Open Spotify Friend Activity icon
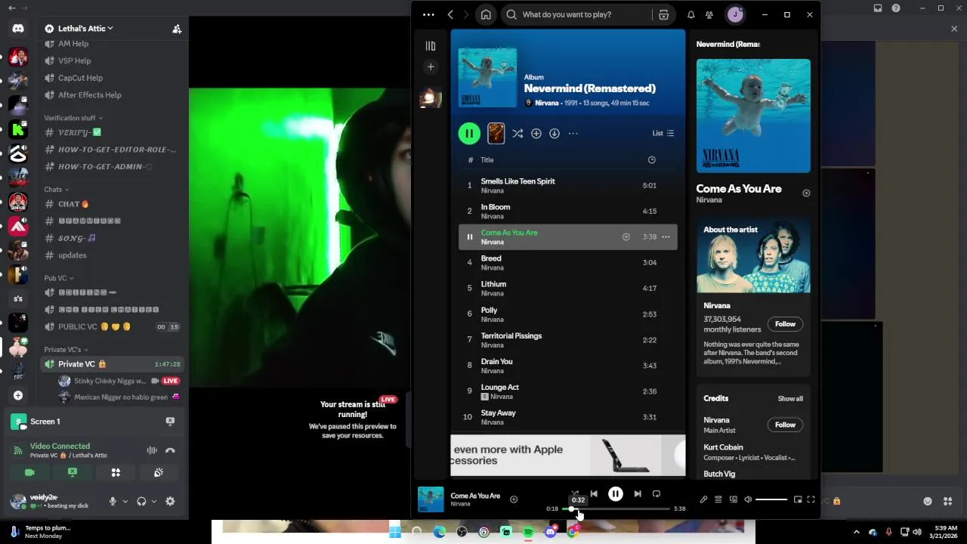 click(709, 14)
